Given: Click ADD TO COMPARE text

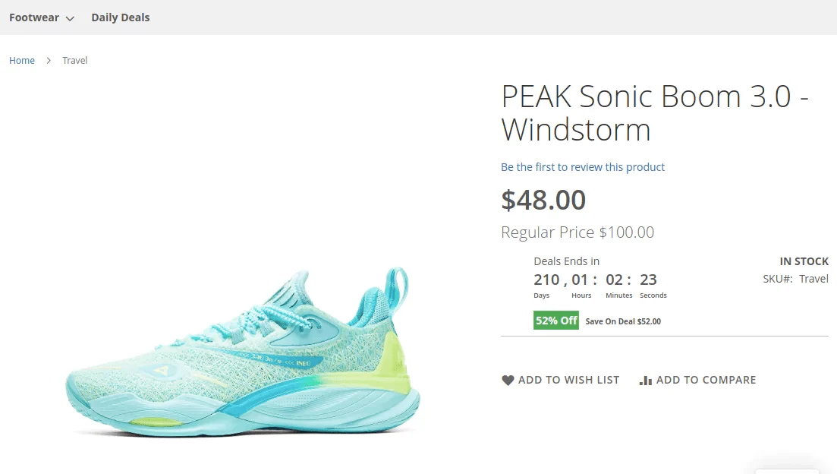Looking at the screenshot, I should click(706, 380).
